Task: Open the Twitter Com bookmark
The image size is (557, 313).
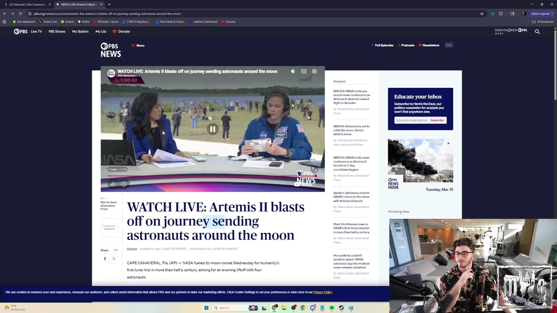Action: (x=47, y=22)
